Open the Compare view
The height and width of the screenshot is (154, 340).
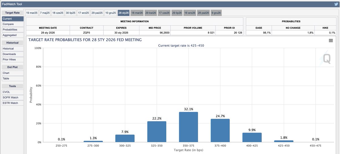pos(13,24)
